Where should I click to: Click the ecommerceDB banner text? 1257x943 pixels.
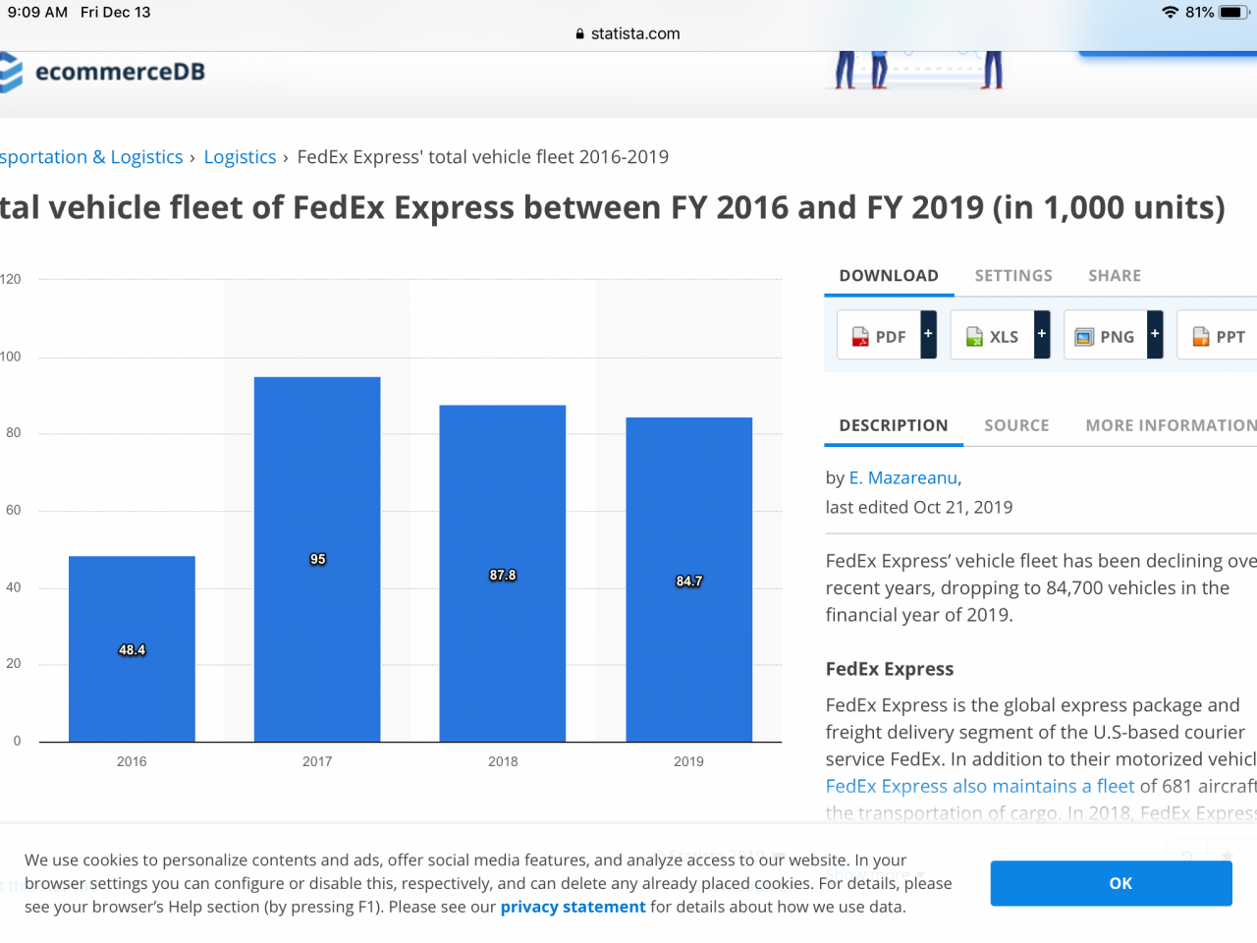pos(120,72)
